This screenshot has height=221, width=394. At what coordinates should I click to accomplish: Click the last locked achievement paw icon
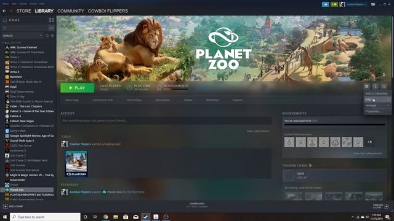[x=358, y=142]
